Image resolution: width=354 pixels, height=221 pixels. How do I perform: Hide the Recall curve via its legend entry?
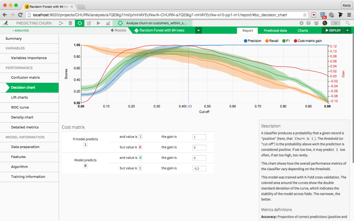click(x=273, y=41)
